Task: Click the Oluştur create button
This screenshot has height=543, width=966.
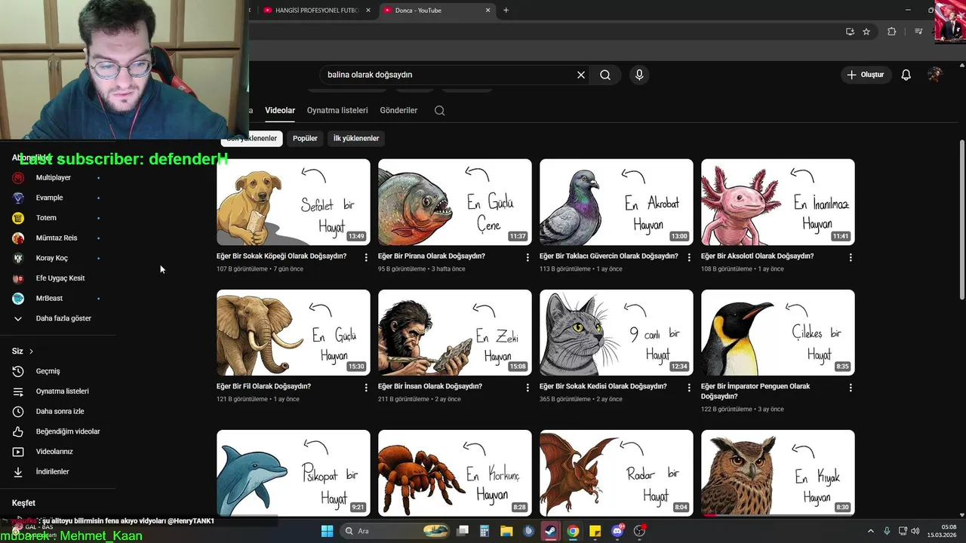Action: pyautogui.click(x=866, y=75)
